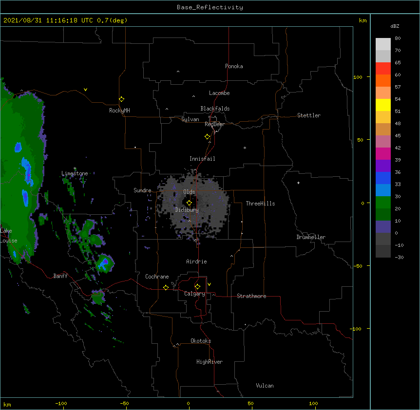The width and height of the screenshot is (420, 410).
Task: Click the vertical axis -50 km tick label
Action: (x=358, y=266)
